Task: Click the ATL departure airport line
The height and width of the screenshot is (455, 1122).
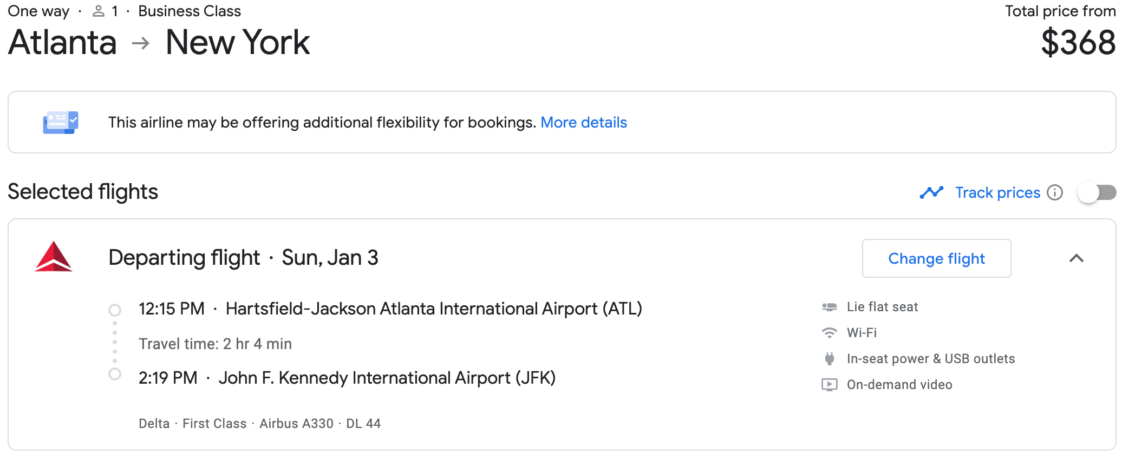Action: (390, 309)
